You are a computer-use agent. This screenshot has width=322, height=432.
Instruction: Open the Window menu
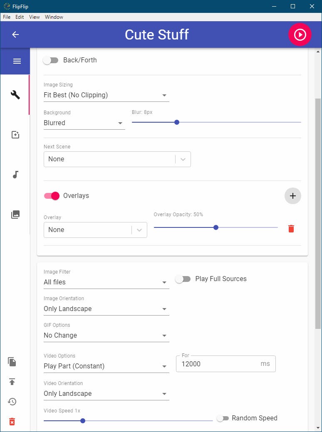pos(54,17)
